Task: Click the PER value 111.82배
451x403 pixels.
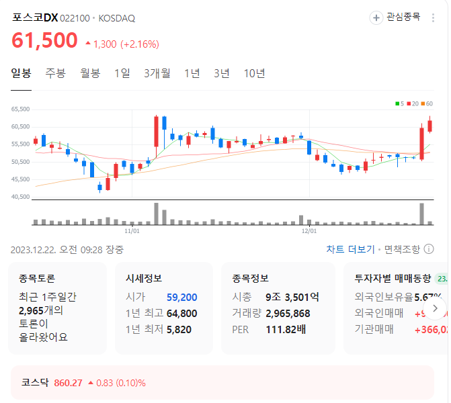Action: click(286, 329)
